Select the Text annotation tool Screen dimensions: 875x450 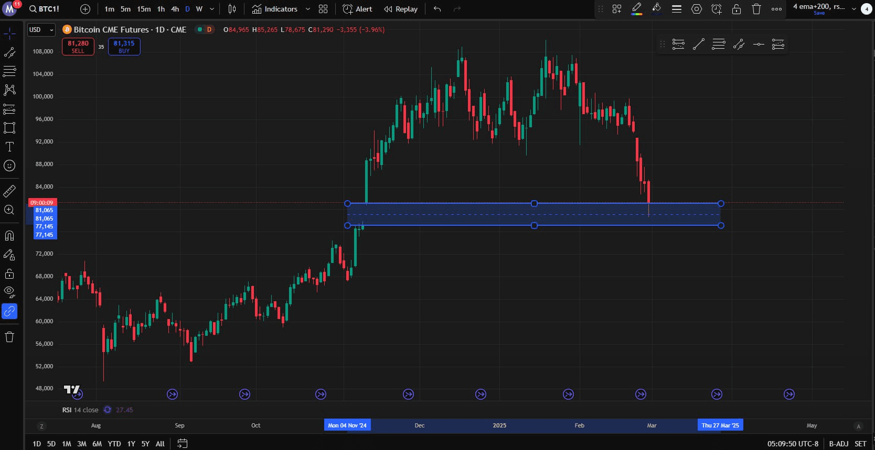coord(9,147)
